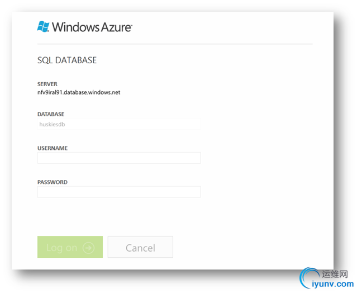Image resolution: width=357 pixels, height=293 pixels.
Task: Click the PASSWORD label
Action: 53,182
